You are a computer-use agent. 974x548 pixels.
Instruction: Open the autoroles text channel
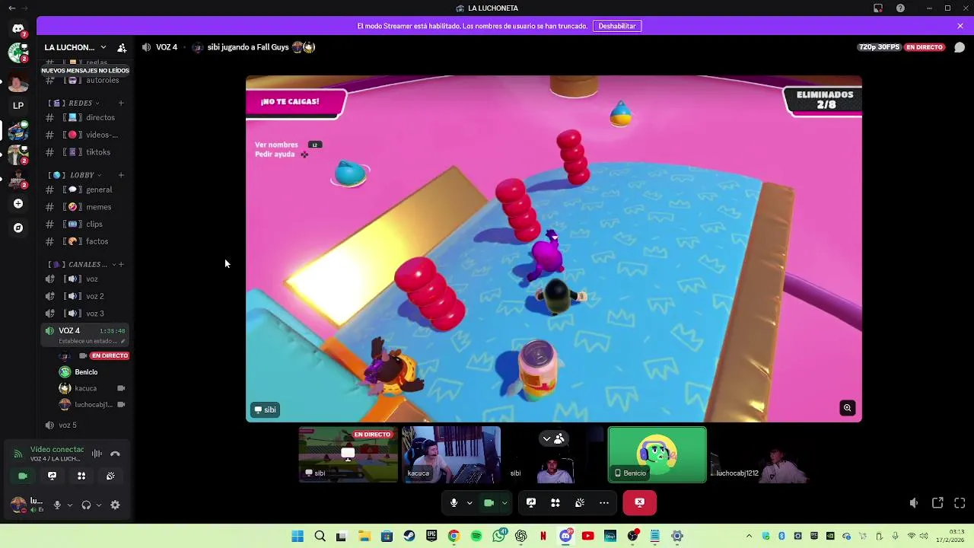point(85,80)
